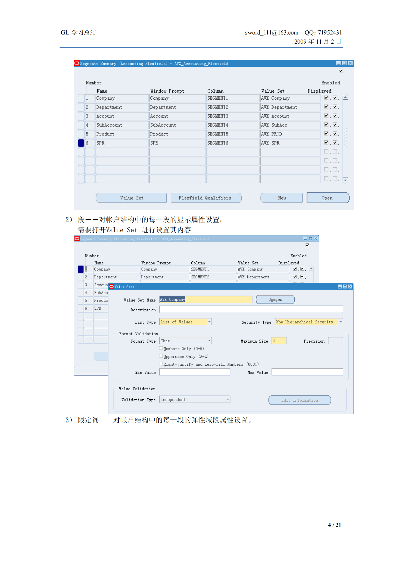Select row indicator for Company in top window
This screenshot has width=402, height=569.
(81, 98)
